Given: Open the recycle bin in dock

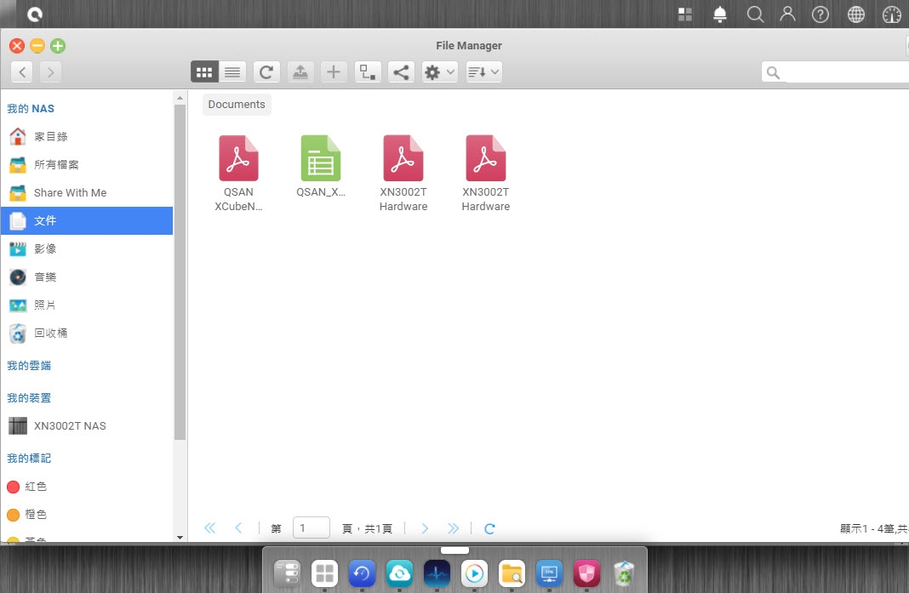Looking at the screenshot, I should click(x=624, y=574).
